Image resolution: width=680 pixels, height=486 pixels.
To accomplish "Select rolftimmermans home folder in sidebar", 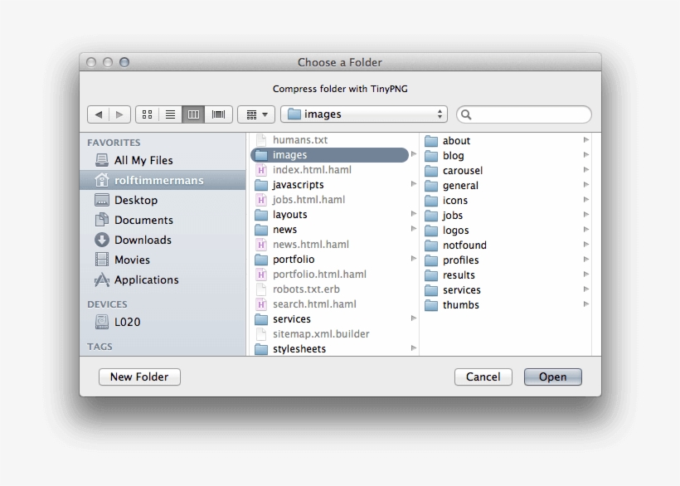I will click(163, 180).
